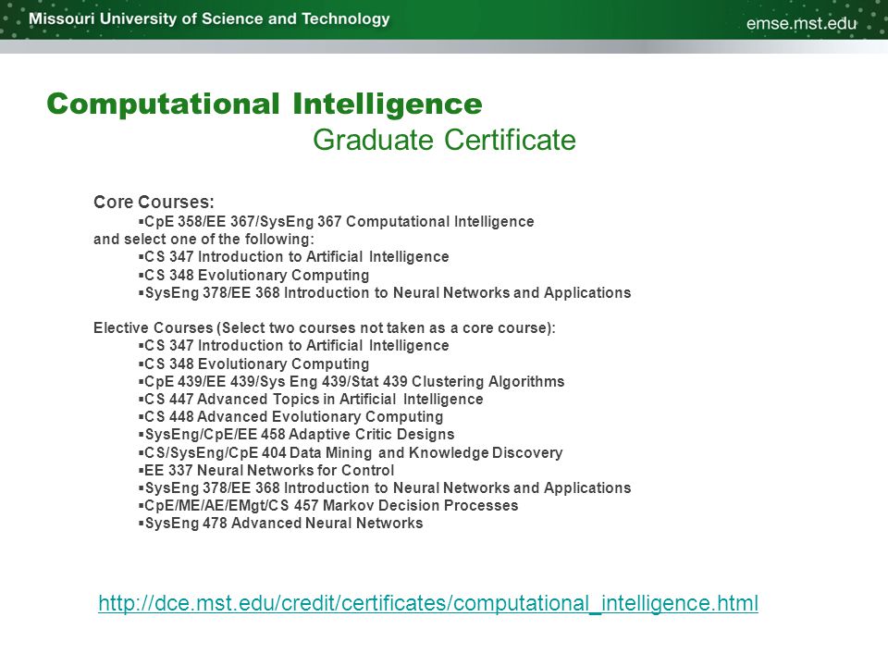Select elective CS 347 Introduction to Artificial Intelligence

tap(294, 345)
